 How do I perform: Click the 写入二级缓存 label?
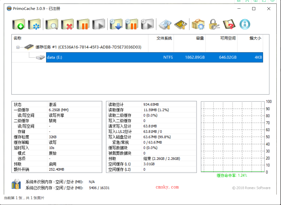coord(120,121)
